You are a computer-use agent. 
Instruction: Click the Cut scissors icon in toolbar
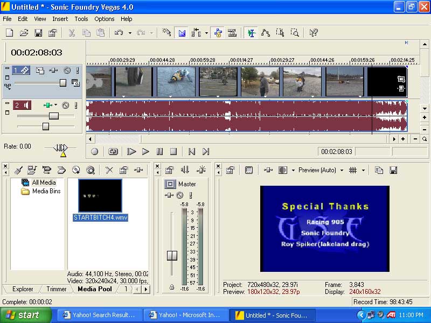(x=72, y=33)
